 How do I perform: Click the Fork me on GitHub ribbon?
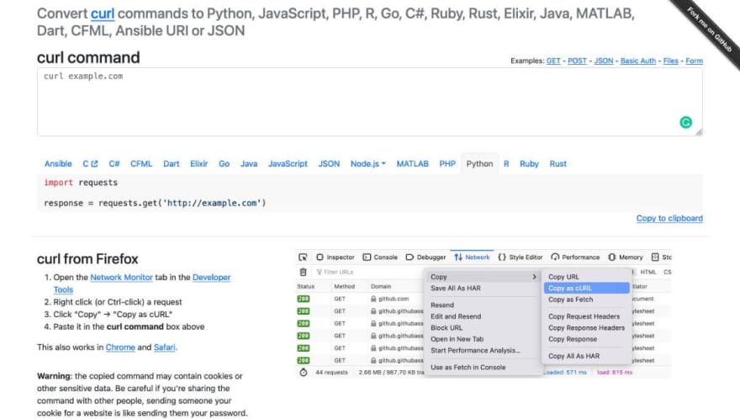pos(710,29)
